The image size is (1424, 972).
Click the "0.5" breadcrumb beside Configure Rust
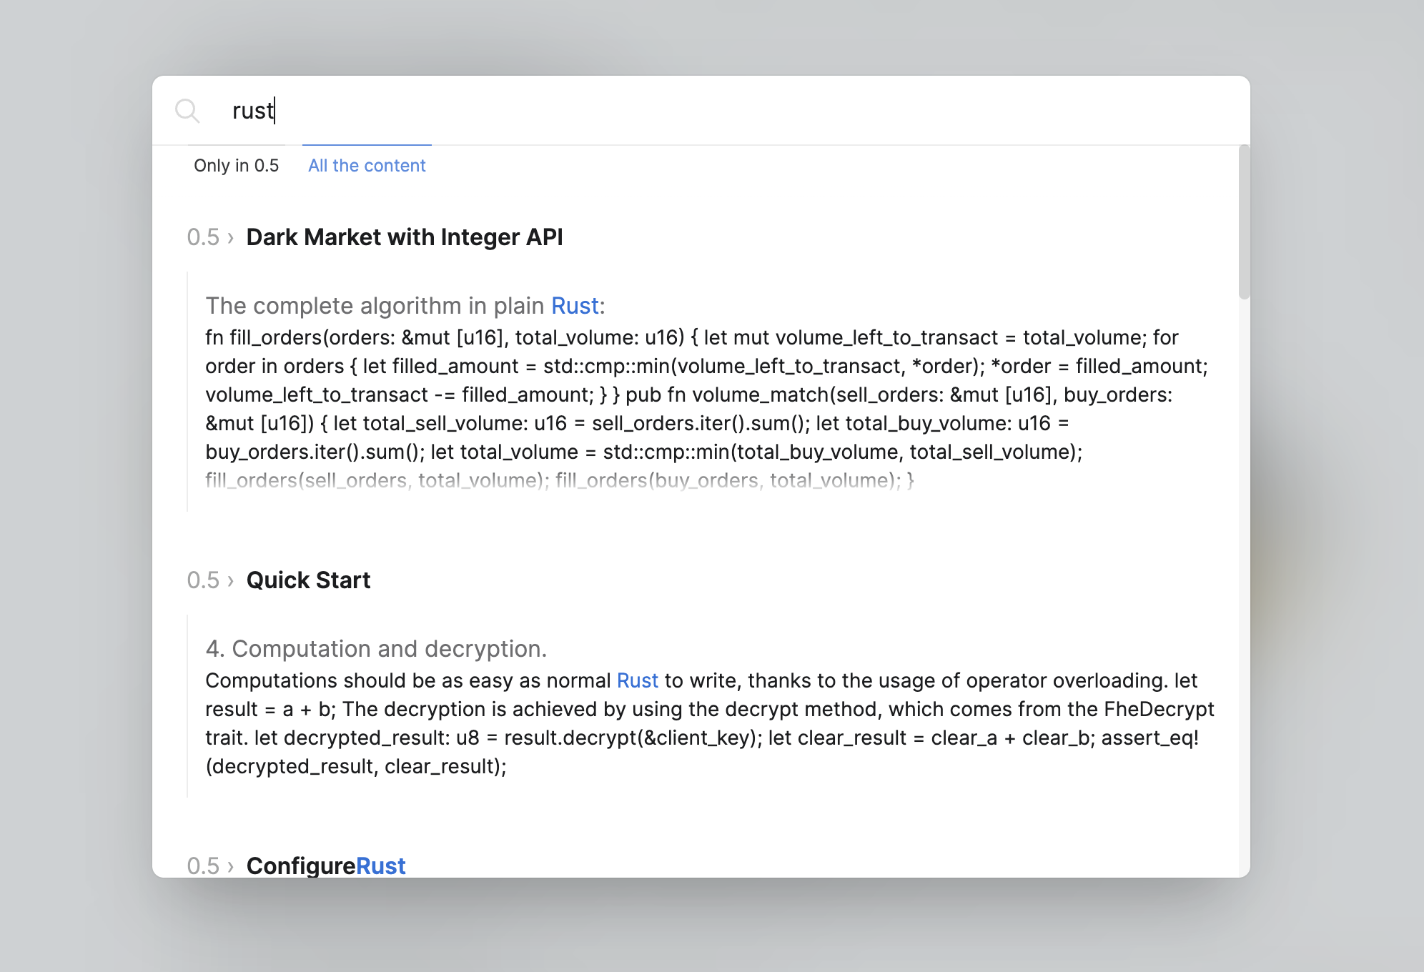[x=203, y=866]
